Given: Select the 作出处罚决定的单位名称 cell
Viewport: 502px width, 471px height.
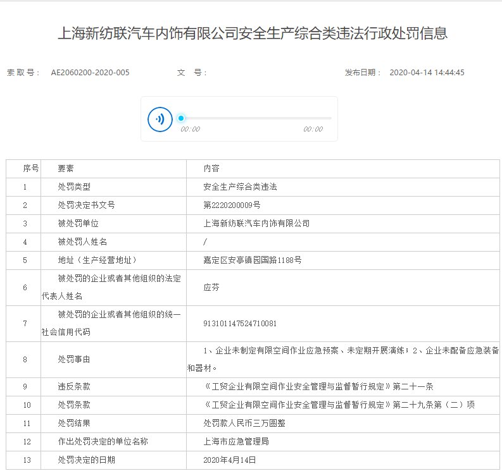Looking at the screenshot, I should point(114,442).
